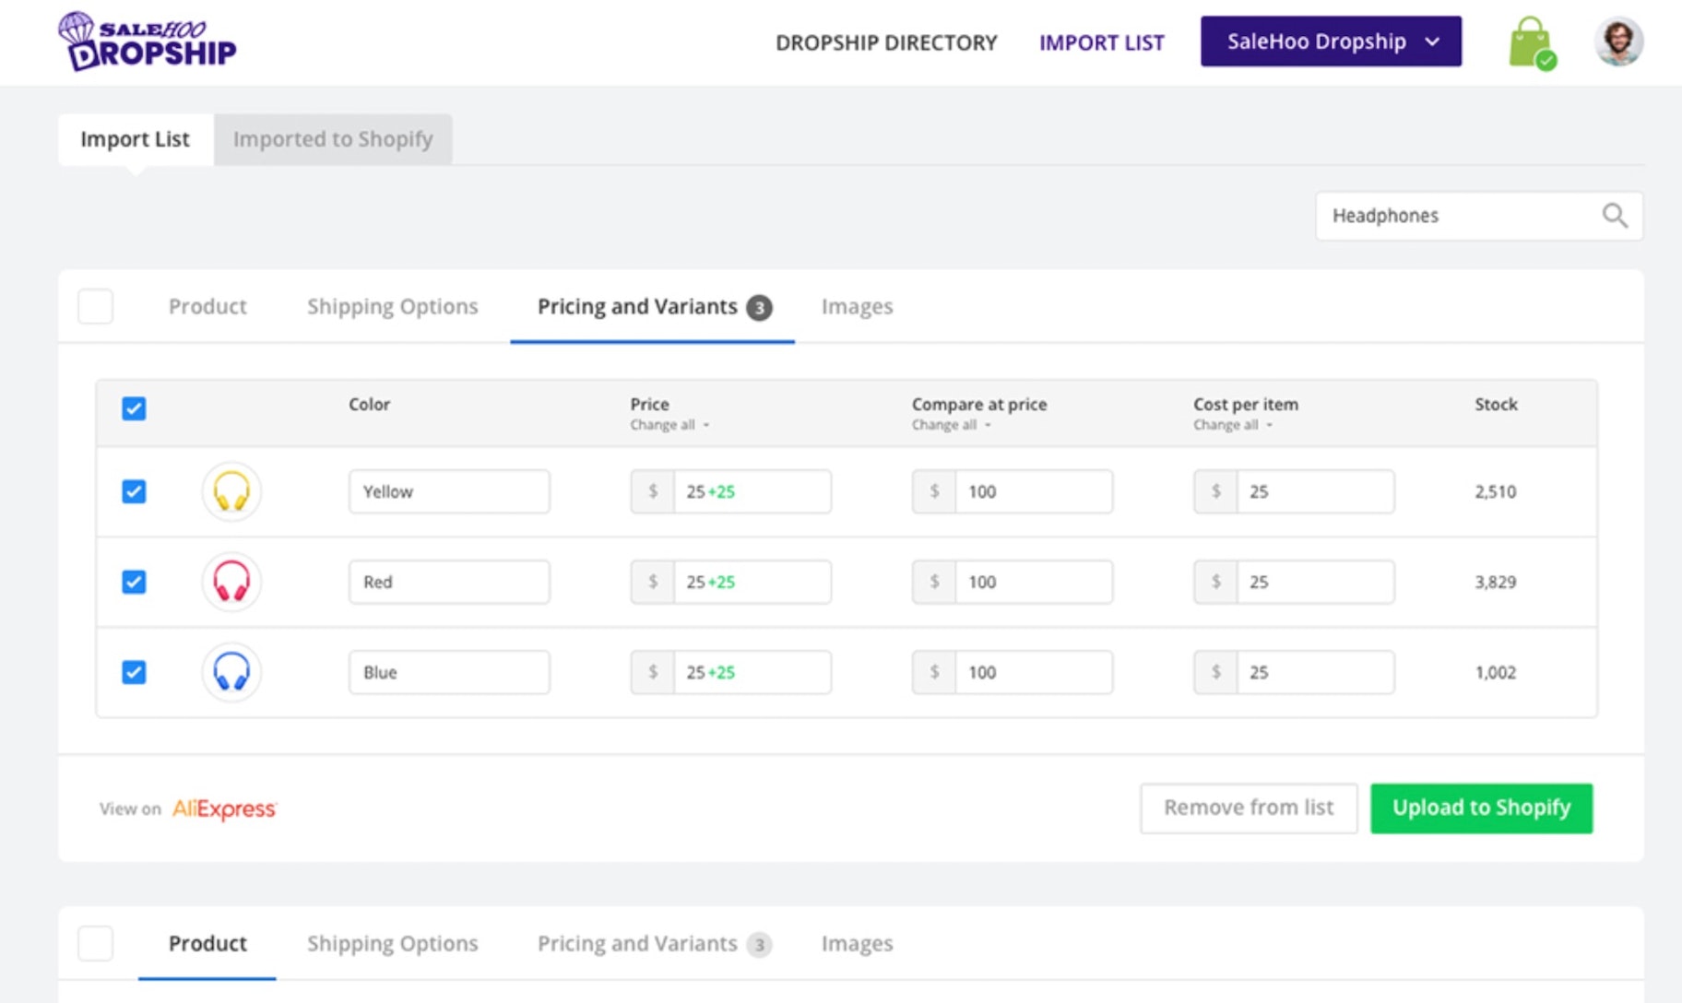Click the Red color name field

coord(449,582)
